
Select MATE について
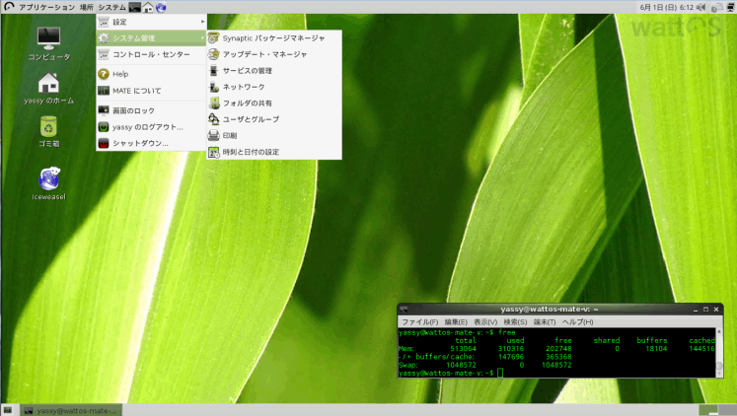tap(151, 91)
